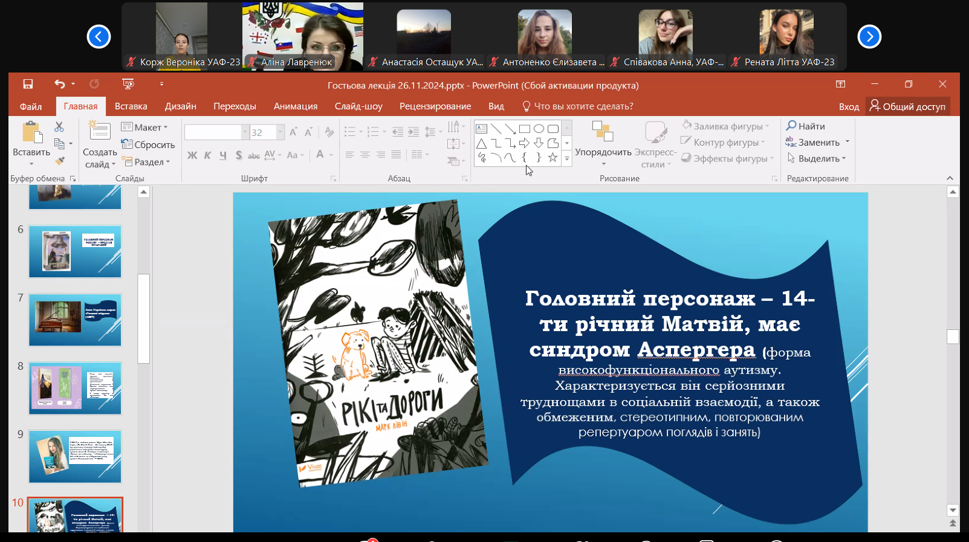Image resolution: width=969 pixels, height=542 pixels.
Task: Click the slide panel scroll-up arrow
Action: click(x=143, y=192)
